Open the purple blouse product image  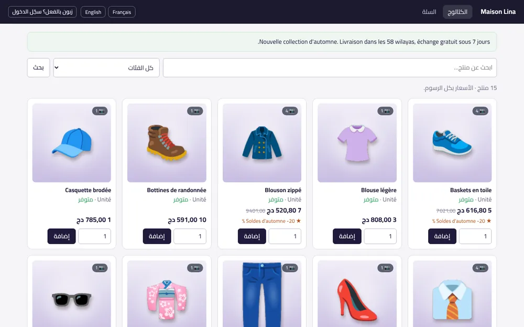pyautogui.click(x=357, y=143)
